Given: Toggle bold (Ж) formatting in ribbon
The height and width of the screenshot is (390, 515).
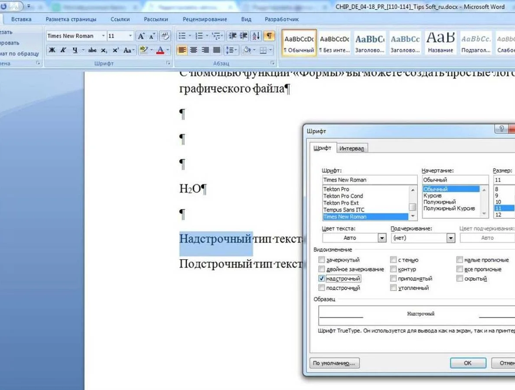Looking at the screenshot, I should tap(52, 50).
